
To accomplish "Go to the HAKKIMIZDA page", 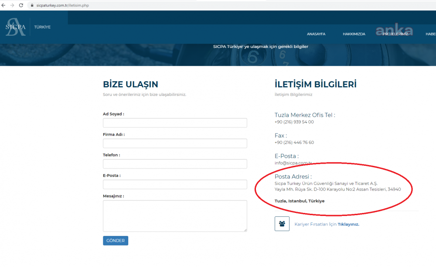I will [x=354, y=34].
